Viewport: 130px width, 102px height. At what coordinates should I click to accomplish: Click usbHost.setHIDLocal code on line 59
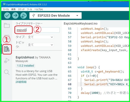(105, 46)
